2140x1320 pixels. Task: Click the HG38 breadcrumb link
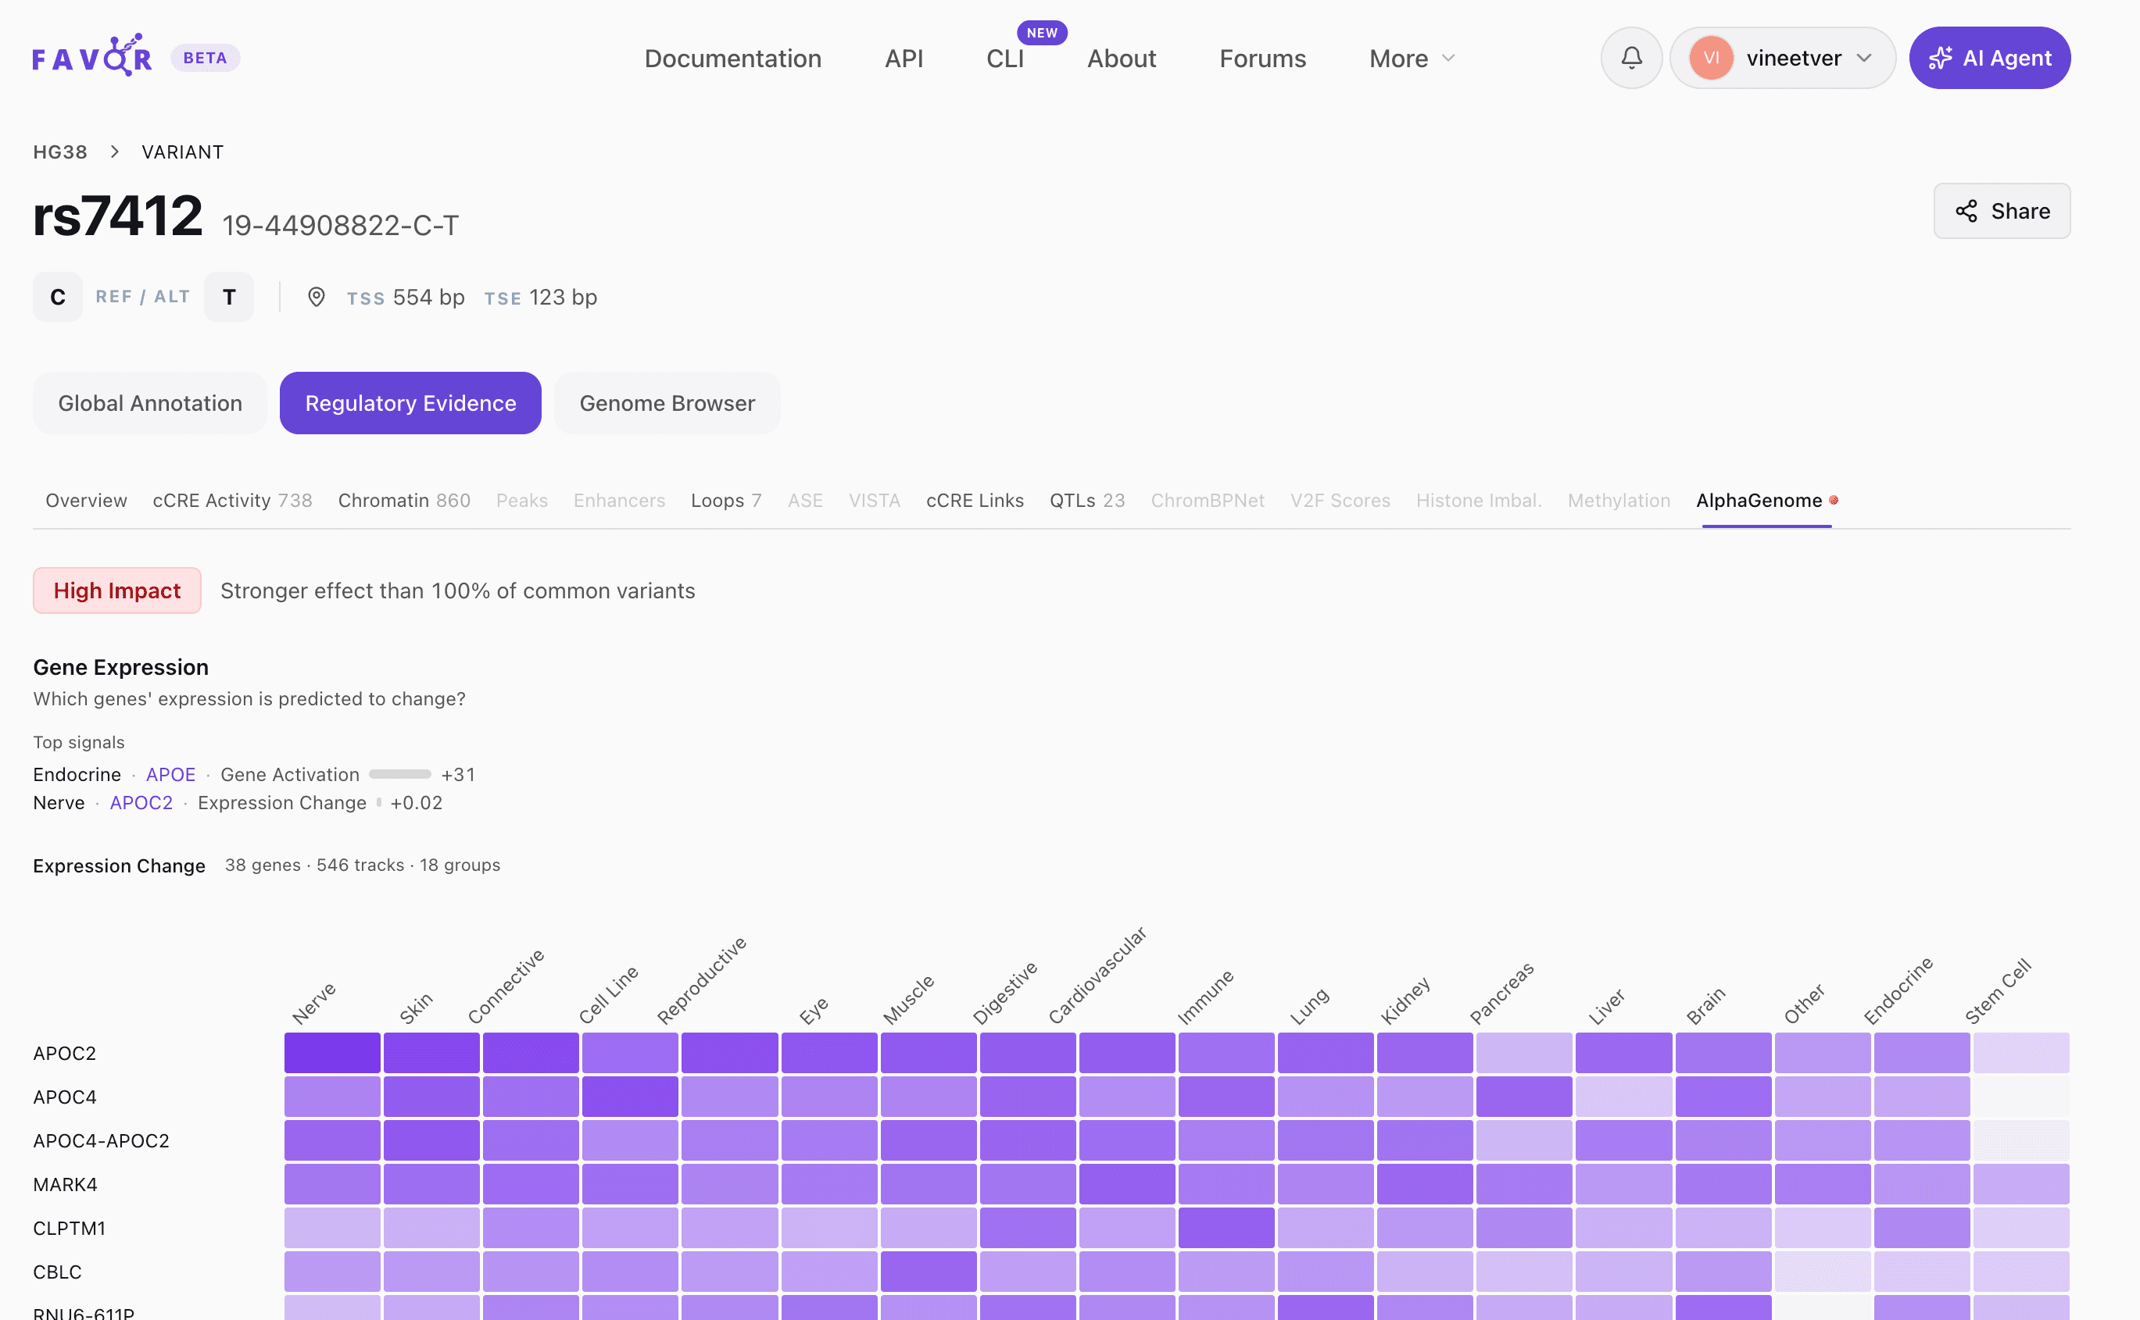click(60, 152)
